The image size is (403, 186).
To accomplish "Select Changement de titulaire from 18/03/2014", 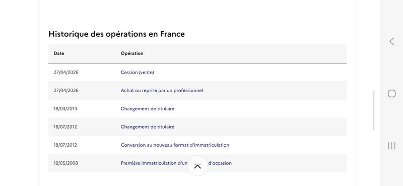I will (147, 109).
